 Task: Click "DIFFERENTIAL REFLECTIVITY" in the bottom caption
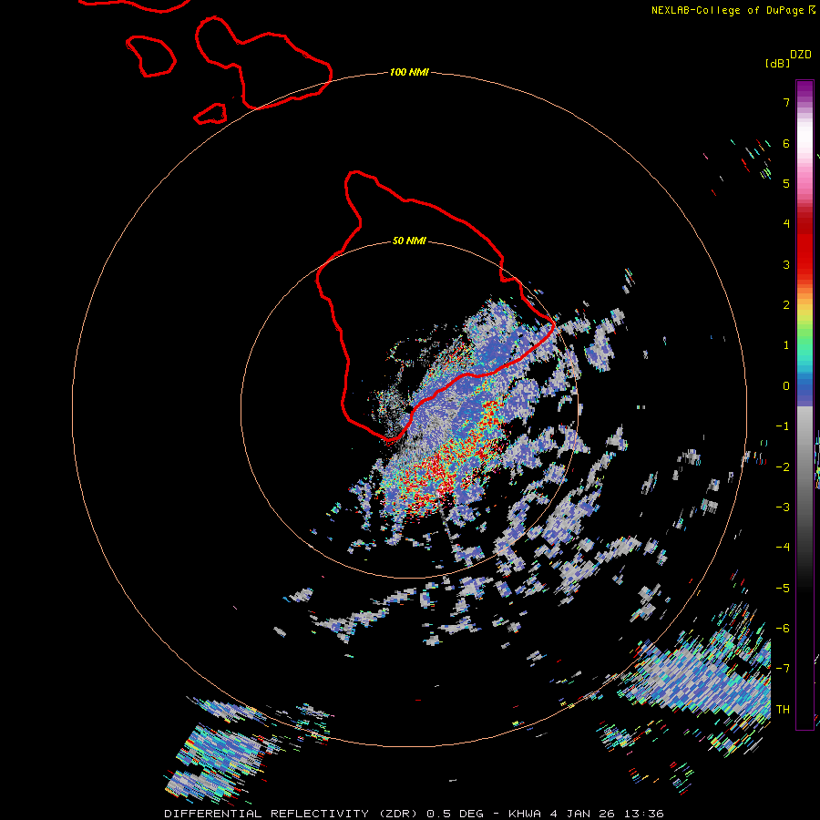(266, 814)
